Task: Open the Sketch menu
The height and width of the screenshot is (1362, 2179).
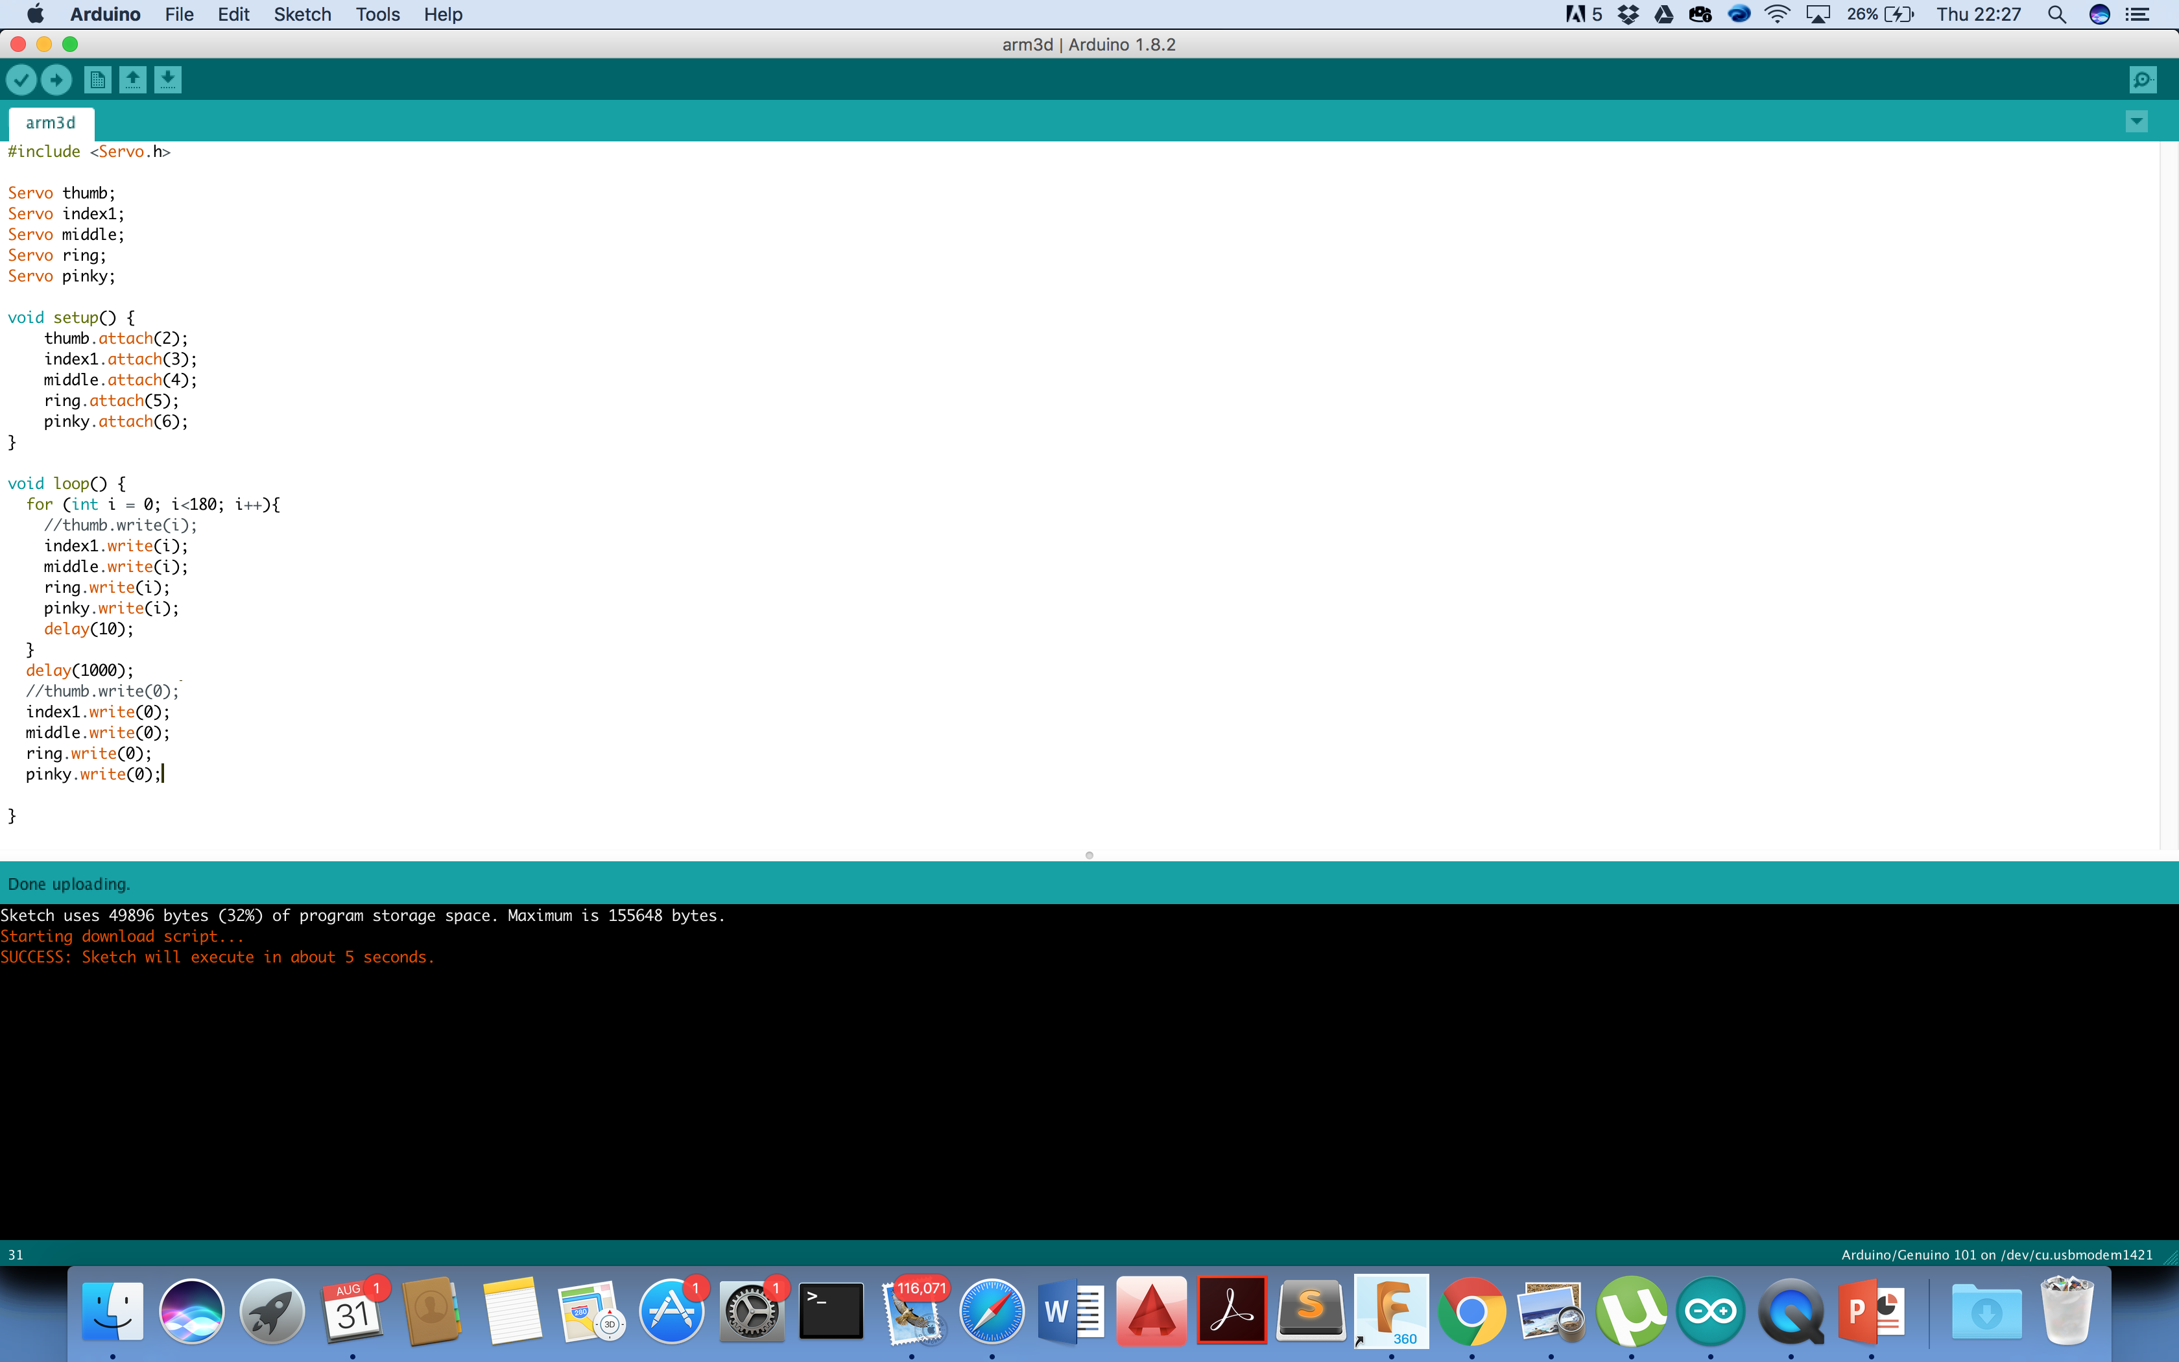Action: coord(303,14)
